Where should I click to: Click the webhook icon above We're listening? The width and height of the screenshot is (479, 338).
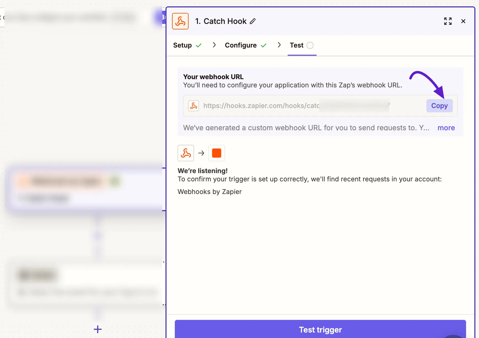[186, 153]
